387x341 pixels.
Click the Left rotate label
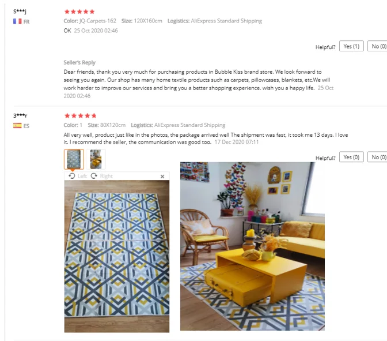82,176
